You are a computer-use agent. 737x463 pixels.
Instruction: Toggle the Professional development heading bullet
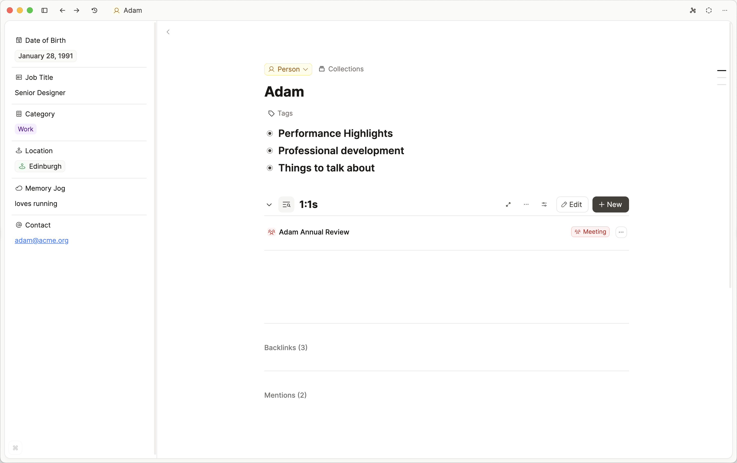(270, 151)
